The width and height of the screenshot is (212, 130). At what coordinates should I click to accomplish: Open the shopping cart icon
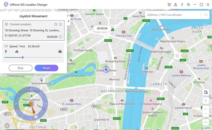pyautogui.click(x=169, y=5)
